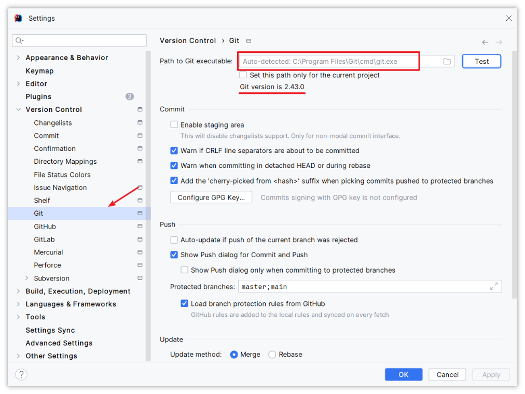Click the project icon beside GitHub tree item

(140, 226)
